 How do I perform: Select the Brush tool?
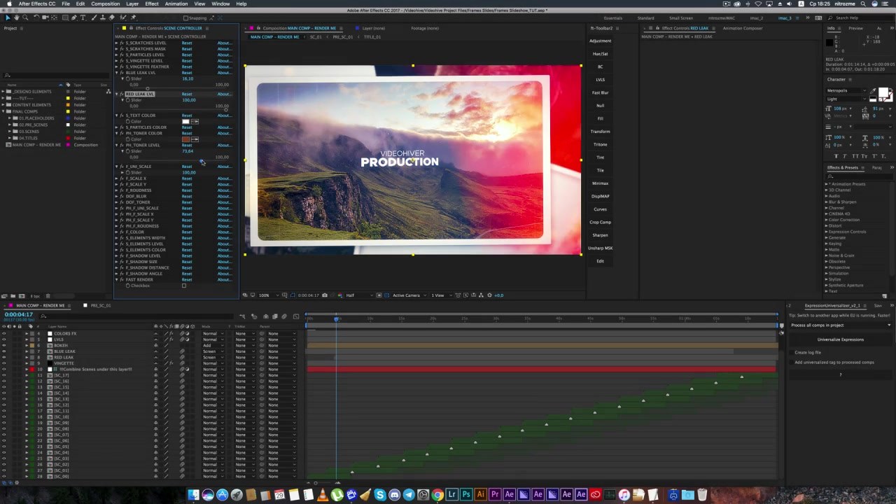tap(94, 17)
